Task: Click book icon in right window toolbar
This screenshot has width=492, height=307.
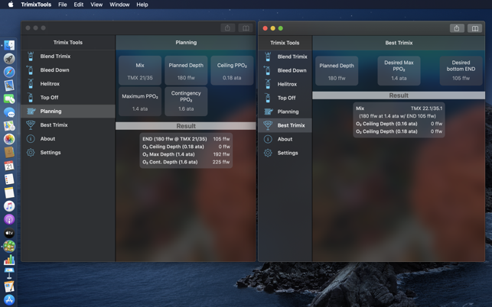Action: point(475,28)
